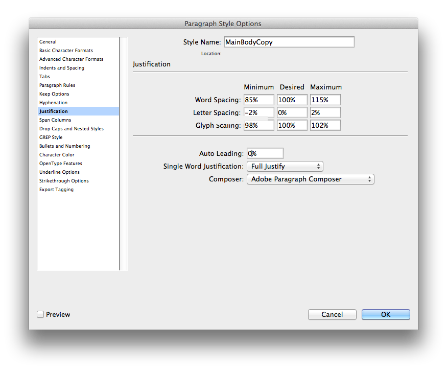Select Hyphenation in the sidebar list

(53, 103)
